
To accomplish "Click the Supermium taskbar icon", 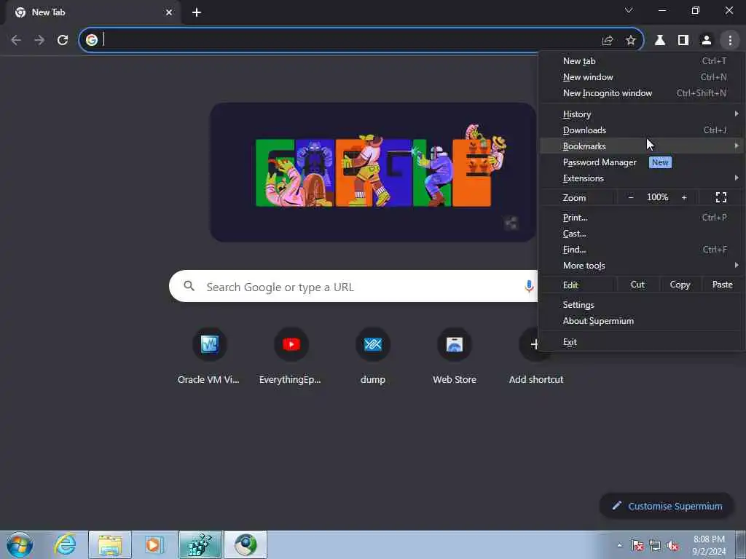I will click(x=246, y=544).
